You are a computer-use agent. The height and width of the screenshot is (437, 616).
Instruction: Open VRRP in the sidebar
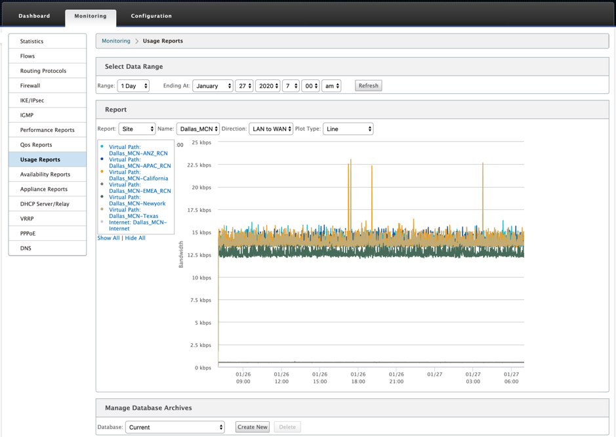[x=47, y=218]
